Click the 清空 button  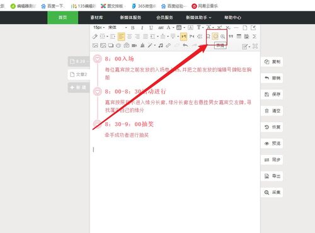click(x=272, y=111)
